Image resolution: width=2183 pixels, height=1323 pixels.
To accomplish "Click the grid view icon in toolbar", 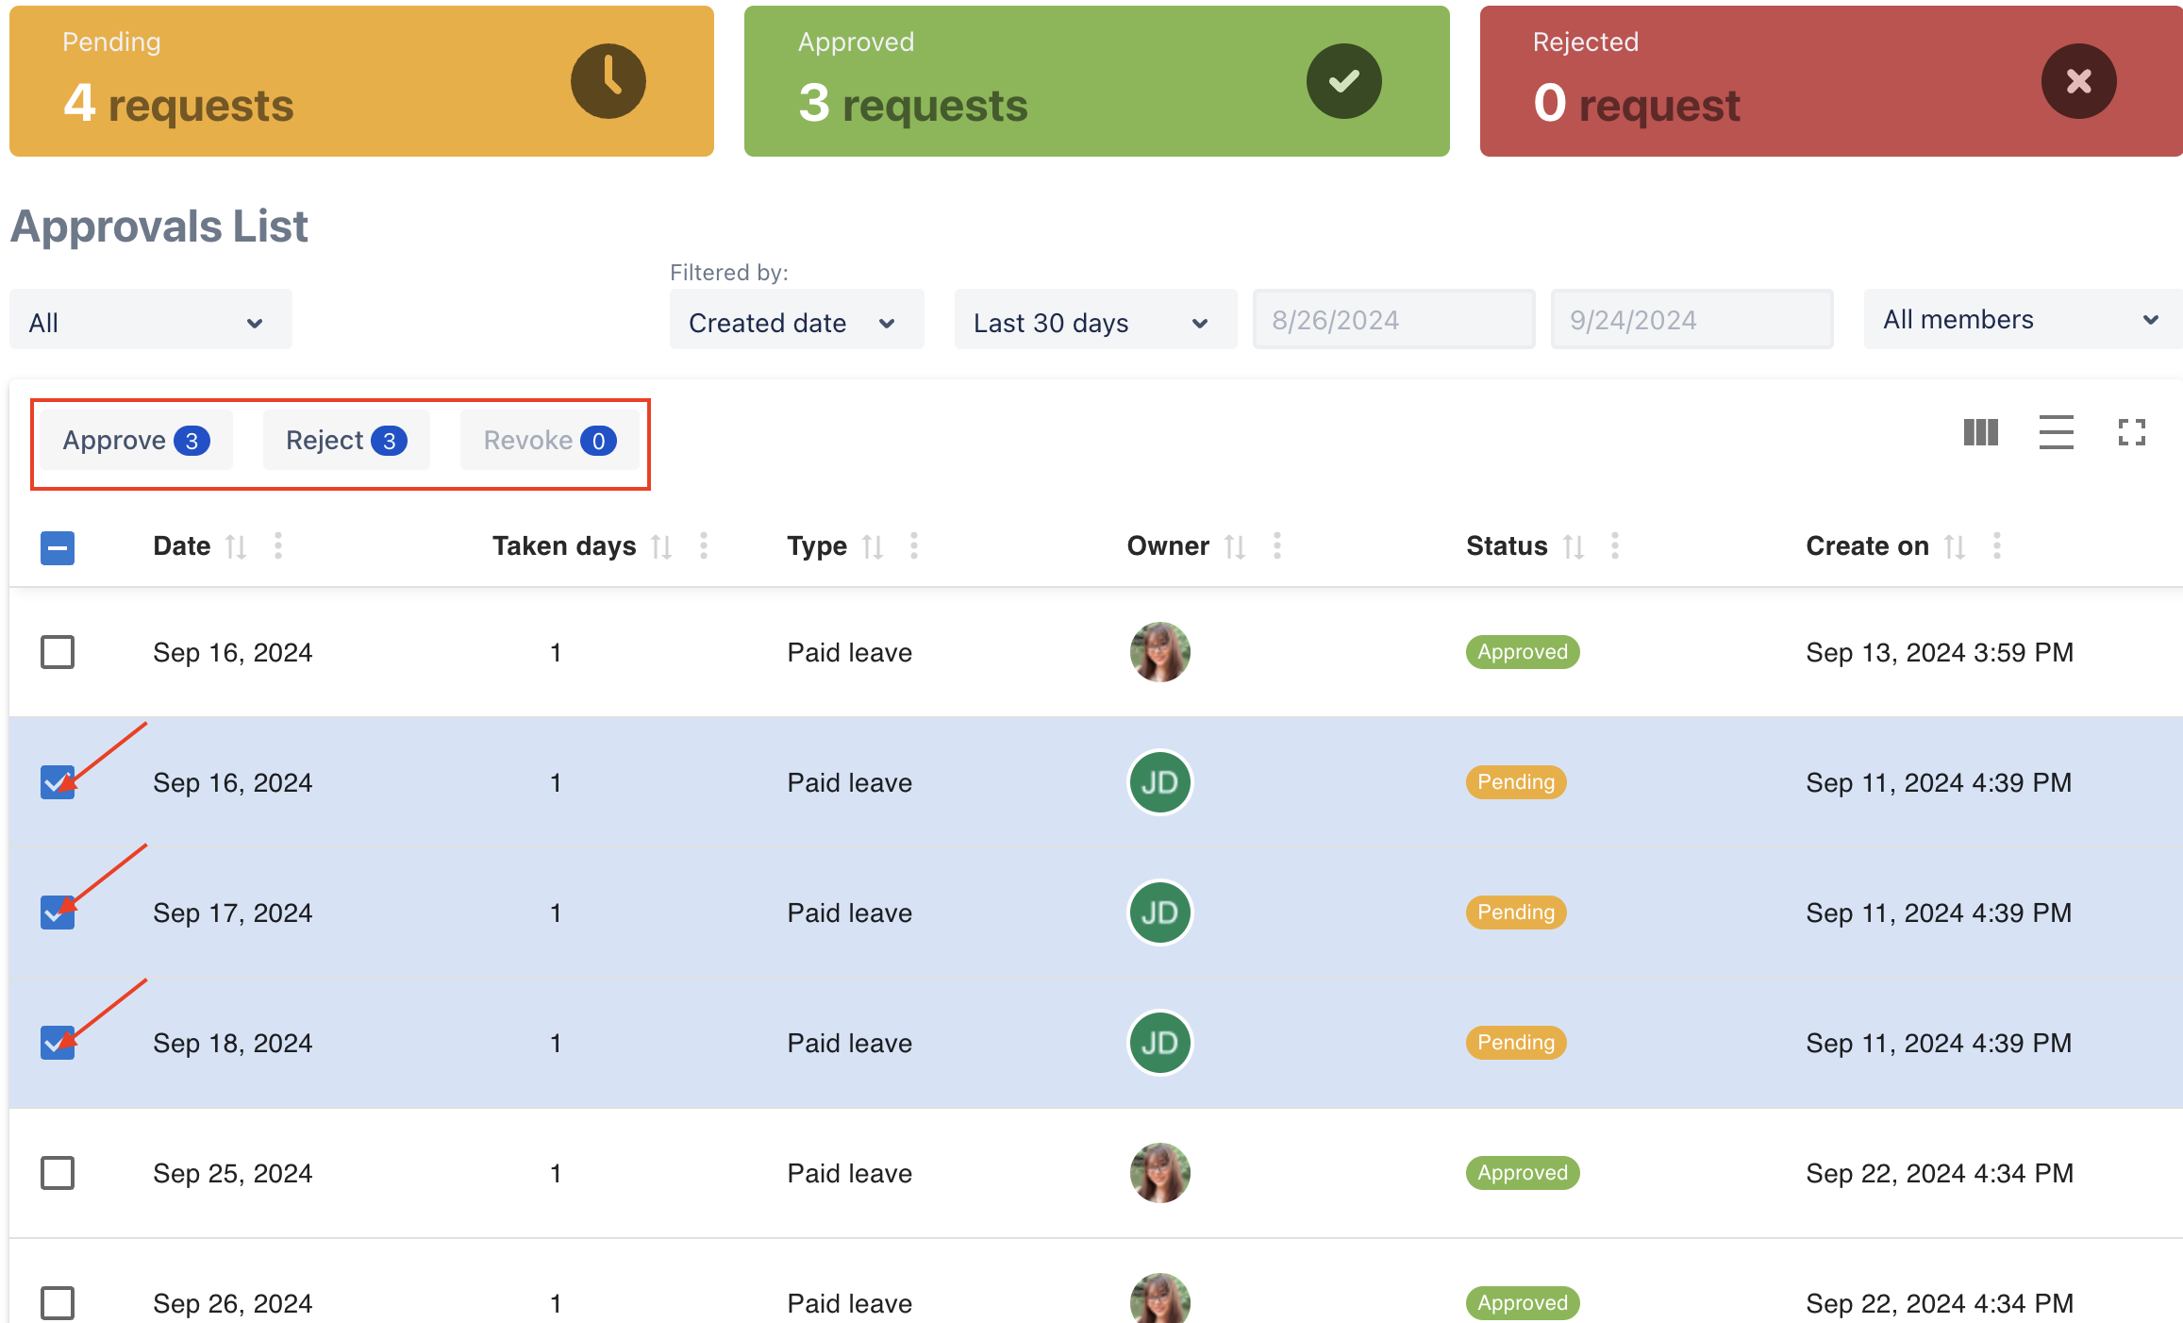I will point(1980,432).
